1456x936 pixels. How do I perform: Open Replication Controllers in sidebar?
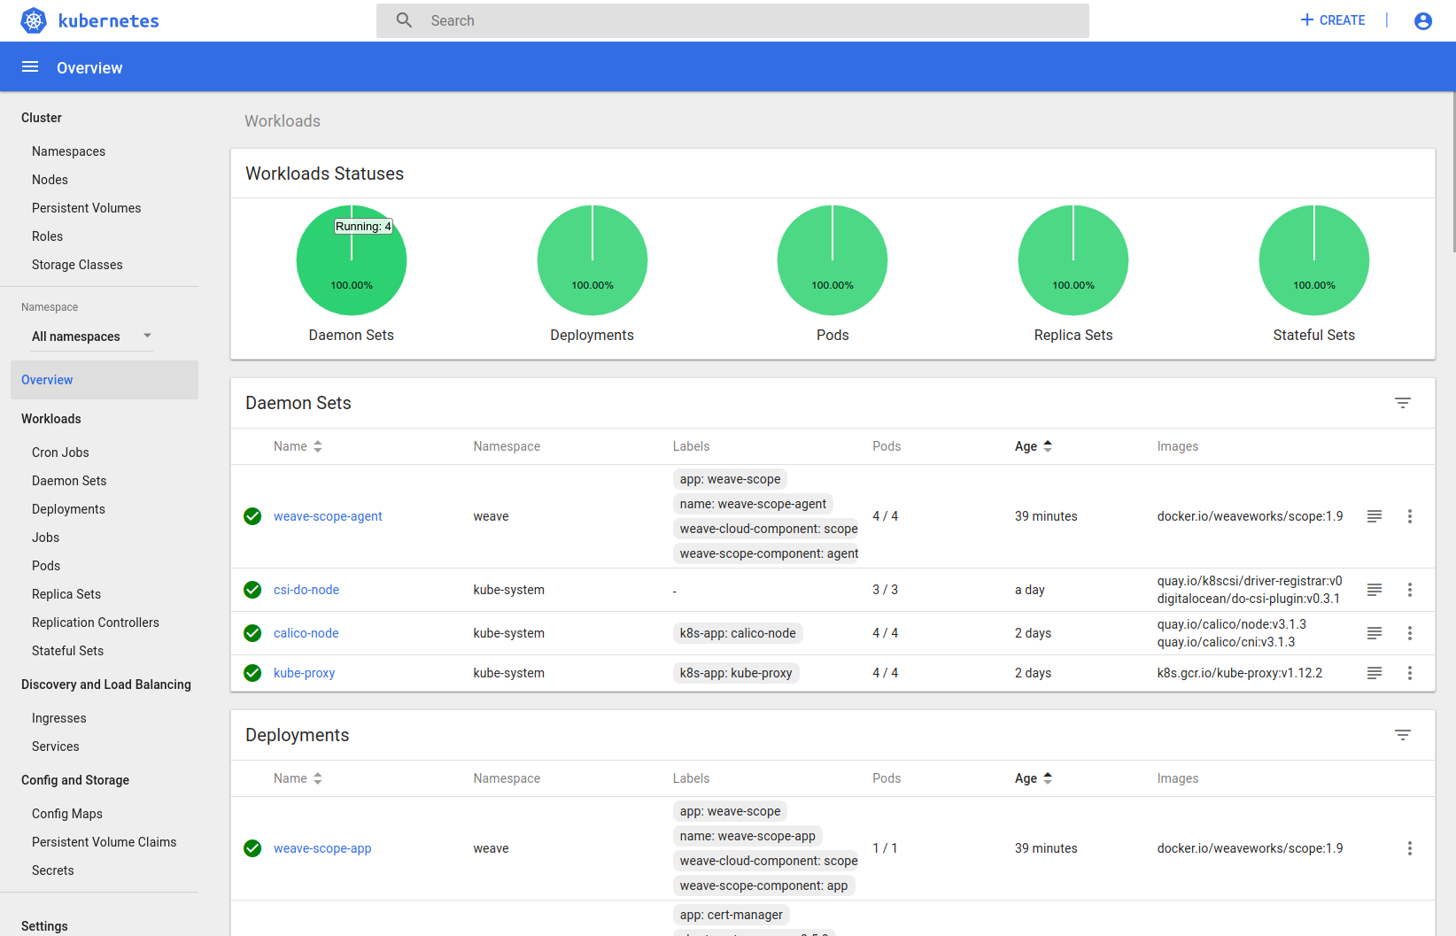click(x=96, y=623)
